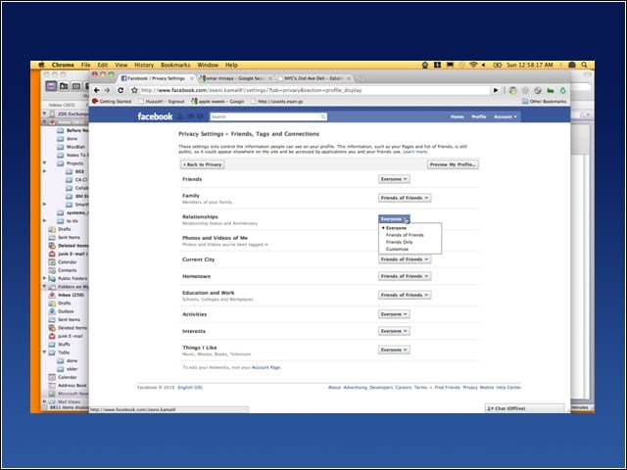Open the Chat (Offline) bar
The image size is (627, 470).
click(525, 408)
